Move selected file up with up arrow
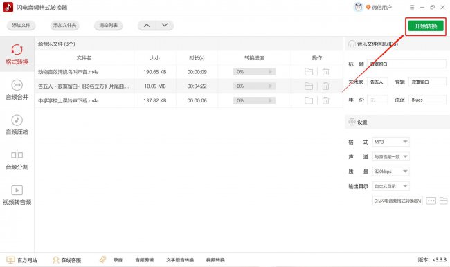Screen dimensions: 450x267 [147, 25]
